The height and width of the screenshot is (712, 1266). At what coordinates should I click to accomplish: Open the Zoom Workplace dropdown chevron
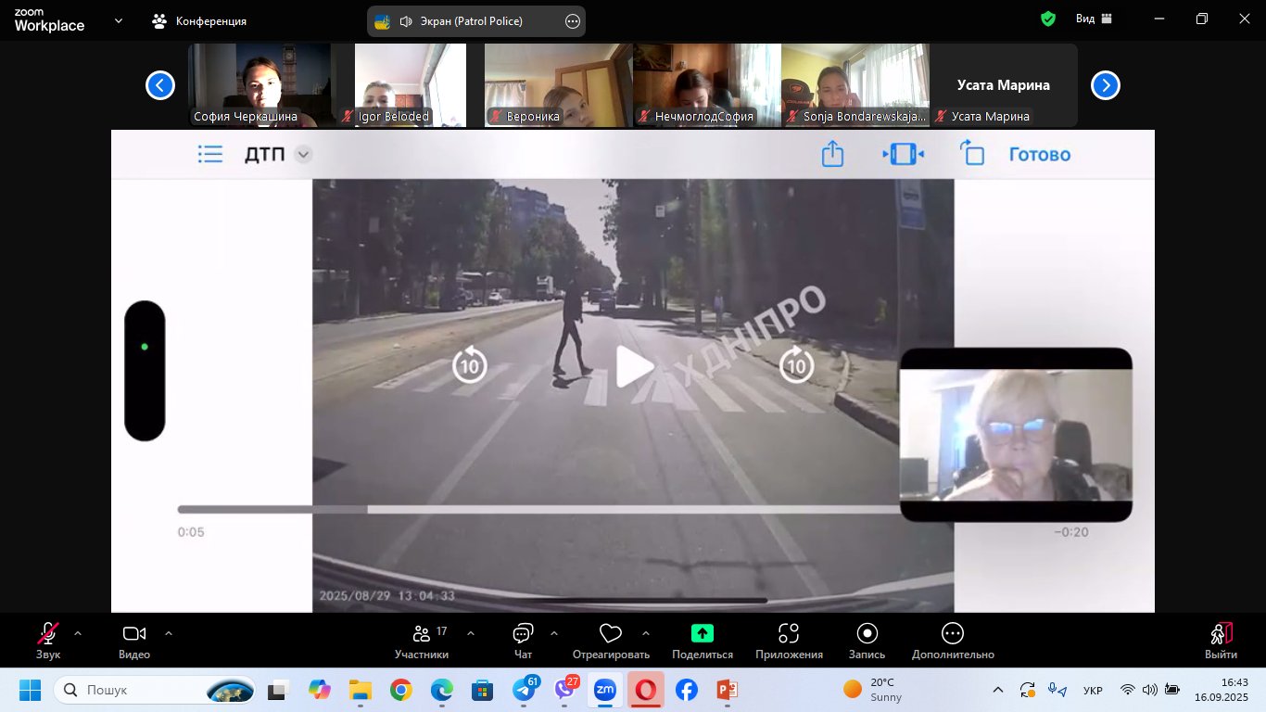click(x=119, y=20)
